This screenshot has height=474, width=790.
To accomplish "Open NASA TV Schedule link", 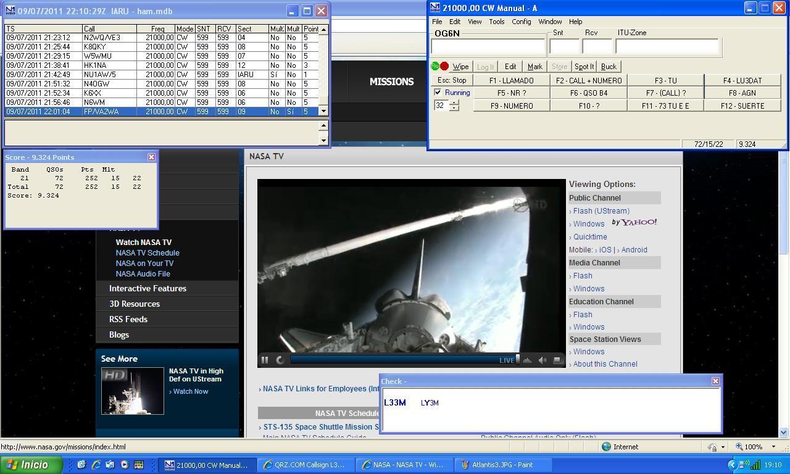I will 148,253.
